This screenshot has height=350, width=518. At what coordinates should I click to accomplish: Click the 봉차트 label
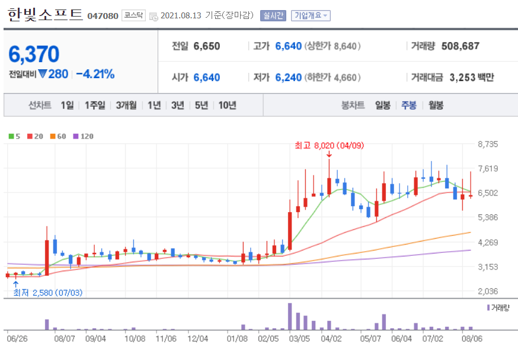pos(353,105)
